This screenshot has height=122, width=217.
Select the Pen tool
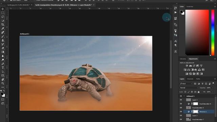point(3,64)
